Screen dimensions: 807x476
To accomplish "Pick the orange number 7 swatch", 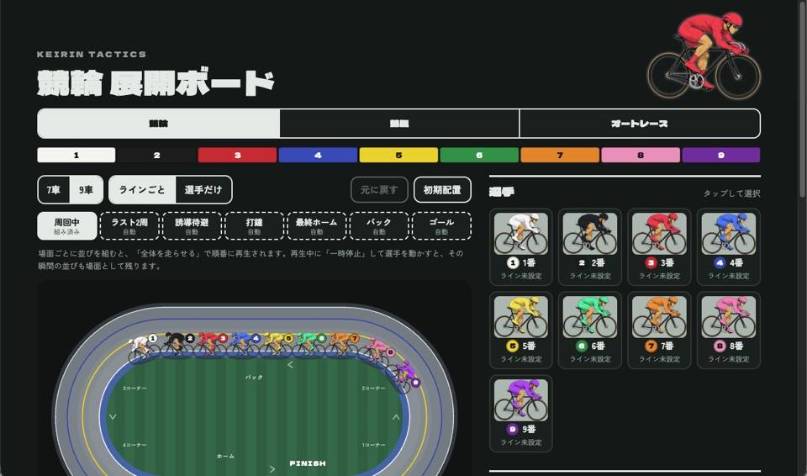I will click(560, 155).
